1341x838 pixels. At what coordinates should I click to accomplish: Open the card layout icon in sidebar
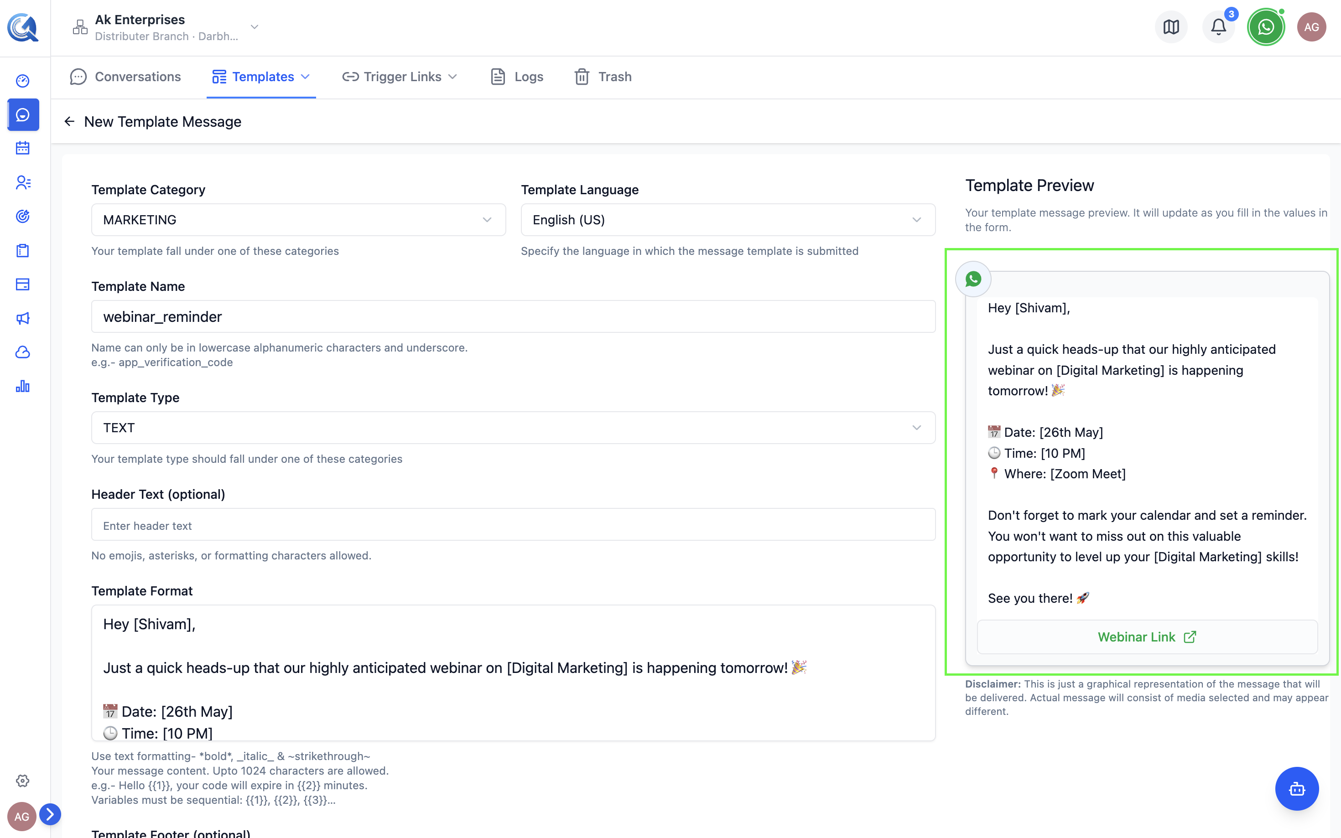[23, 285]
